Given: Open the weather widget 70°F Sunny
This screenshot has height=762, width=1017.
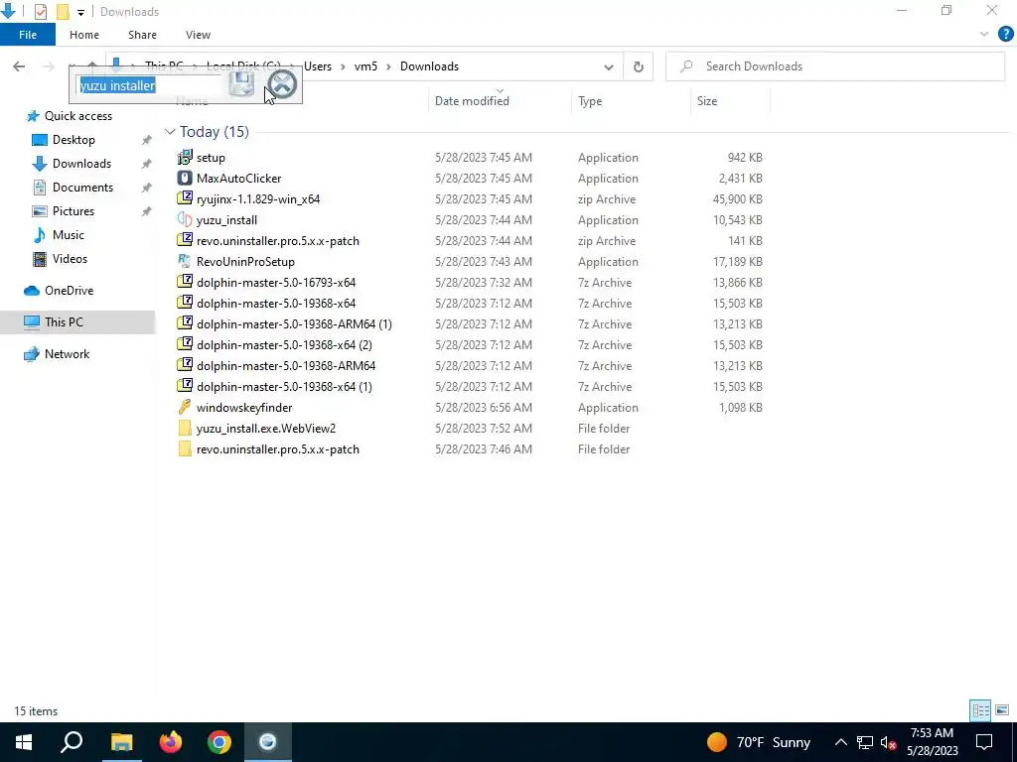Looking at the screenshot, I should pos(758,742).
